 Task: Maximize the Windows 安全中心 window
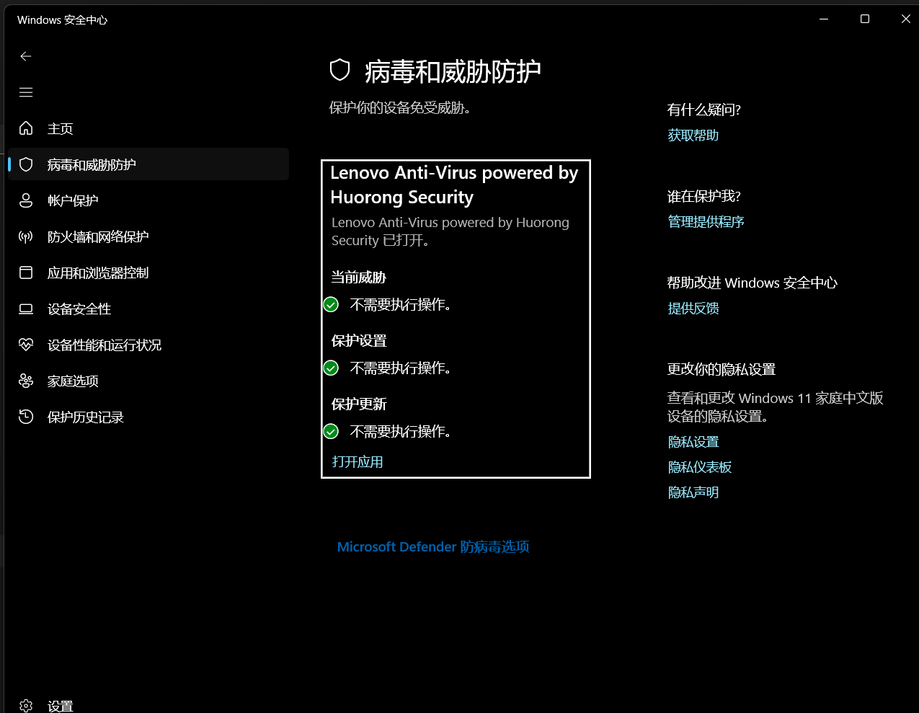pyautogui.click(x=865, y=19)
